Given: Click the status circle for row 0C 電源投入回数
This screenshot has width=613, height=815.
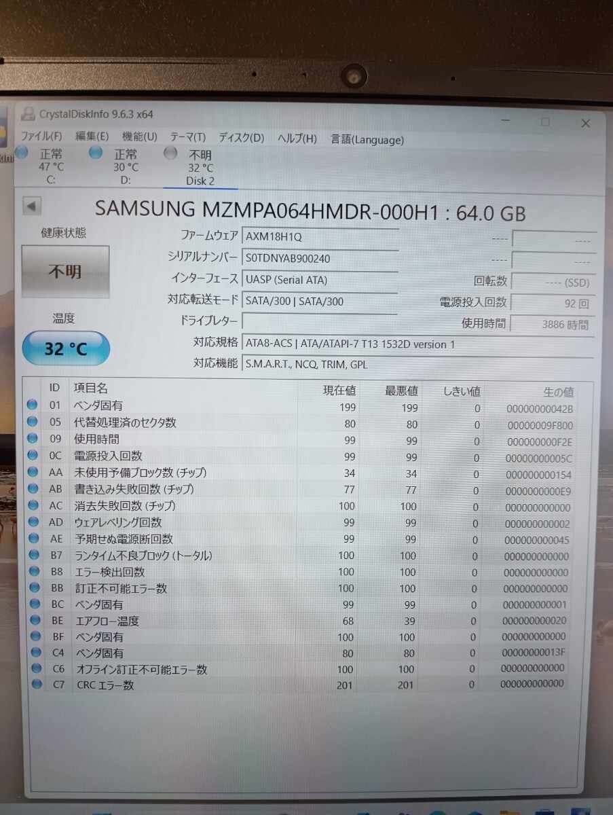Looking at the screenshot, I should point(32,455).
